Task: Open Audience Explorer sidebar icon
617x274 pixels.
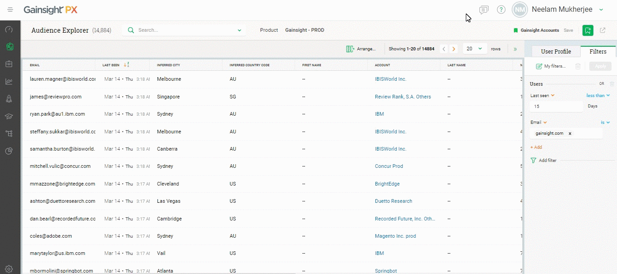Action: [x=9, y=47]
